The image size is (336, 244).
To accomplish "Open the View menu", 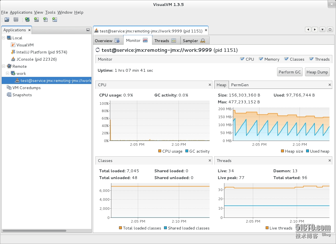I will point(38,13).
